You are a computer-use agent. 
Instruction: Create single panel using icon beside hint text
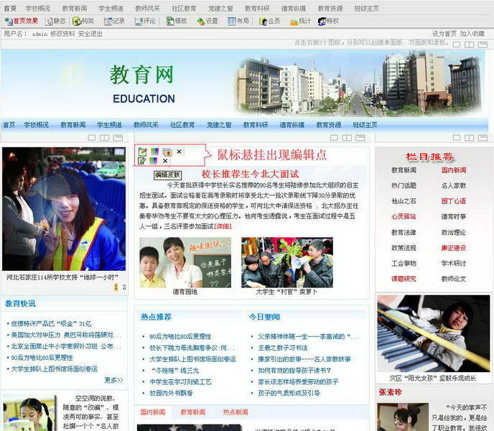[456, 45]
